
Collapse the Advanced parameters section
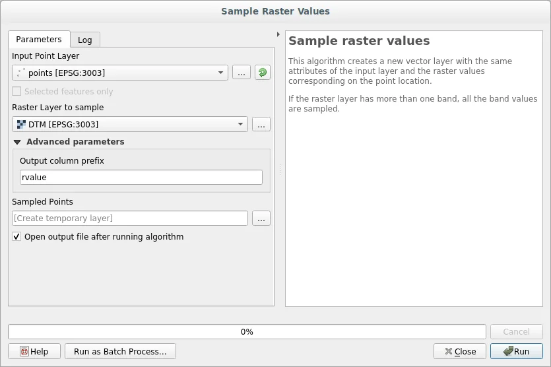(17, 142)
